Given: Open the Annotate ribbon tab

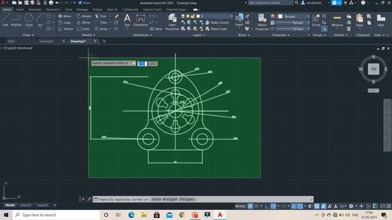Looking at the screenshot, I should click(x=34, y=10).
